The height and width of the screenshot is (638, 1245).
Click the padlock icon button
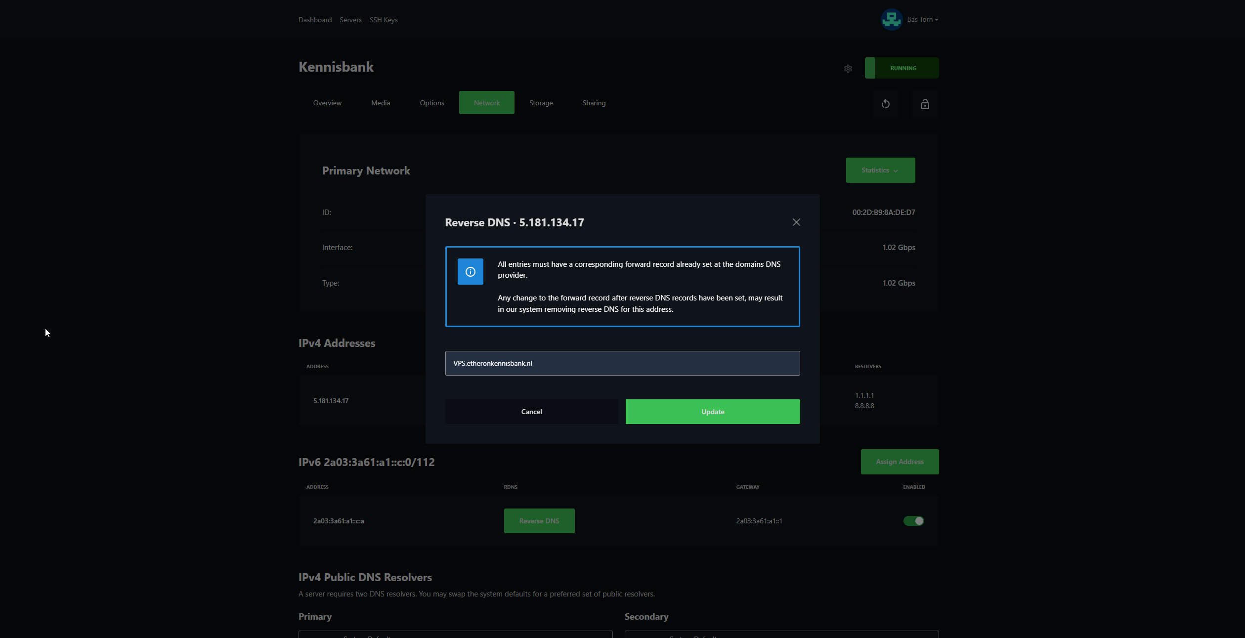tap(925, 104)
